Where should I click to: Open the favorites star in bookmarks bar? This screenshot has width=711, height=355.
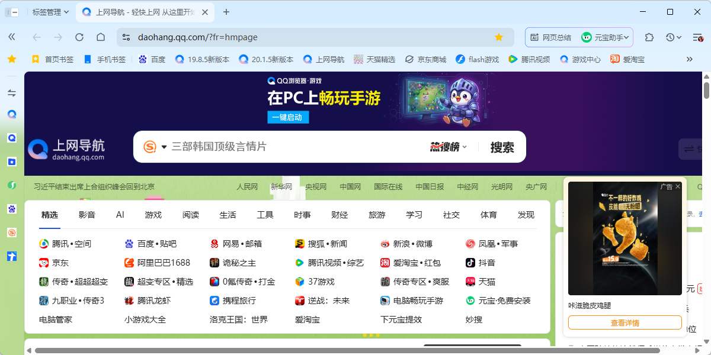12,59
